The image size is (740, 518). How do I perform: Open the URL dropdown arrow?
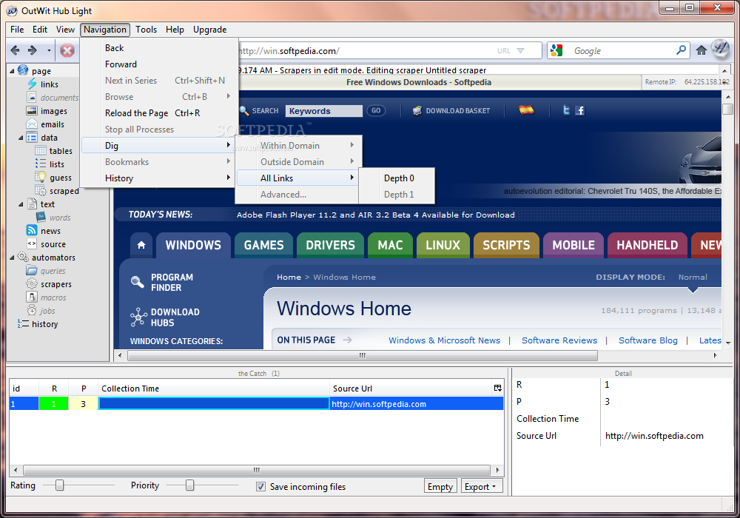pyautogui.click(x=520, y=50)
